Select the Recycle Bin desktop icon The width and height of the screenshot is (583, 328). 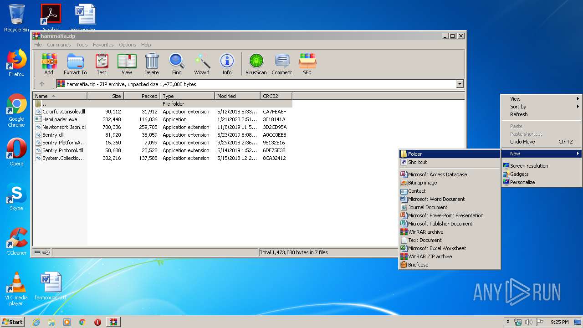pyautogui.click(x=16, y=18)
